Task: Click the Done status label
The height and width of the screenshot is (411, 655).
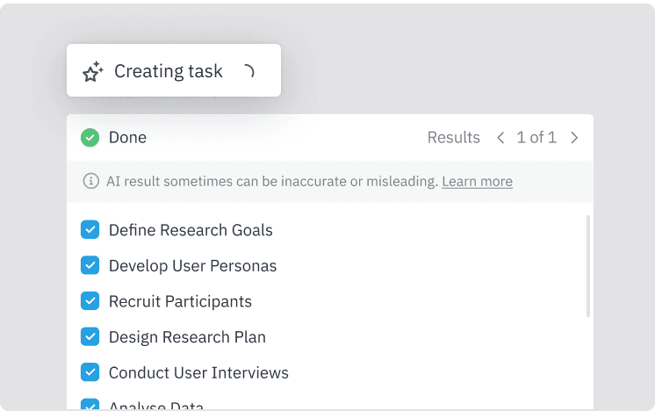Action: pyautogui.click(x=127, y=137)
